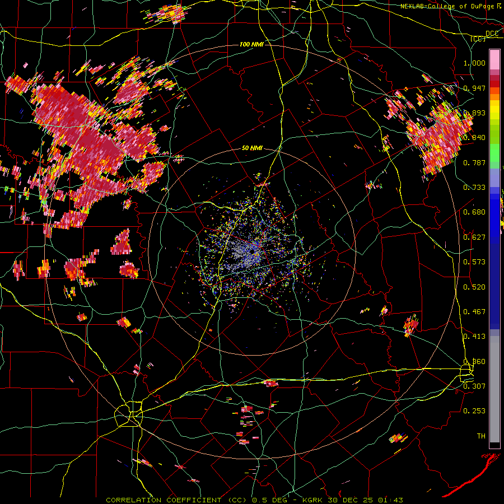Click the CORRELATION COEFFICIENT (CC) caption text
This screenshot has width=504, height=504.
(176, 500)
